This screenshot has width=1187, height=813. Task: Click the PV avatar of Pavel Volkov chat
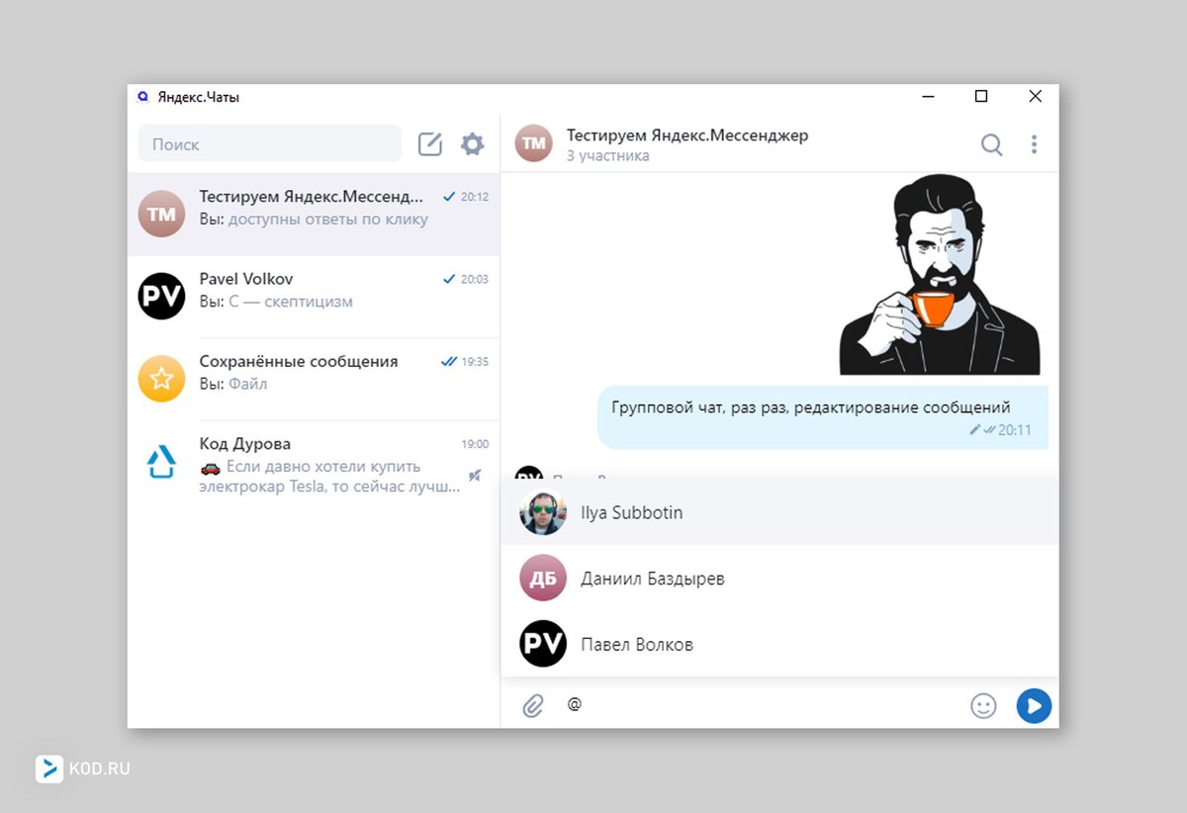coord(161,296)
